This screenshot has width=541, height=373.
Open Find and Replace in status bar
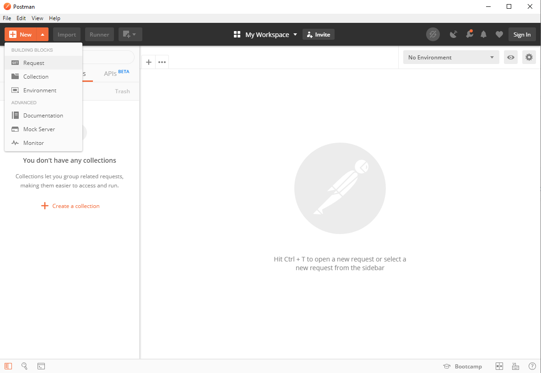coord(24,366)
